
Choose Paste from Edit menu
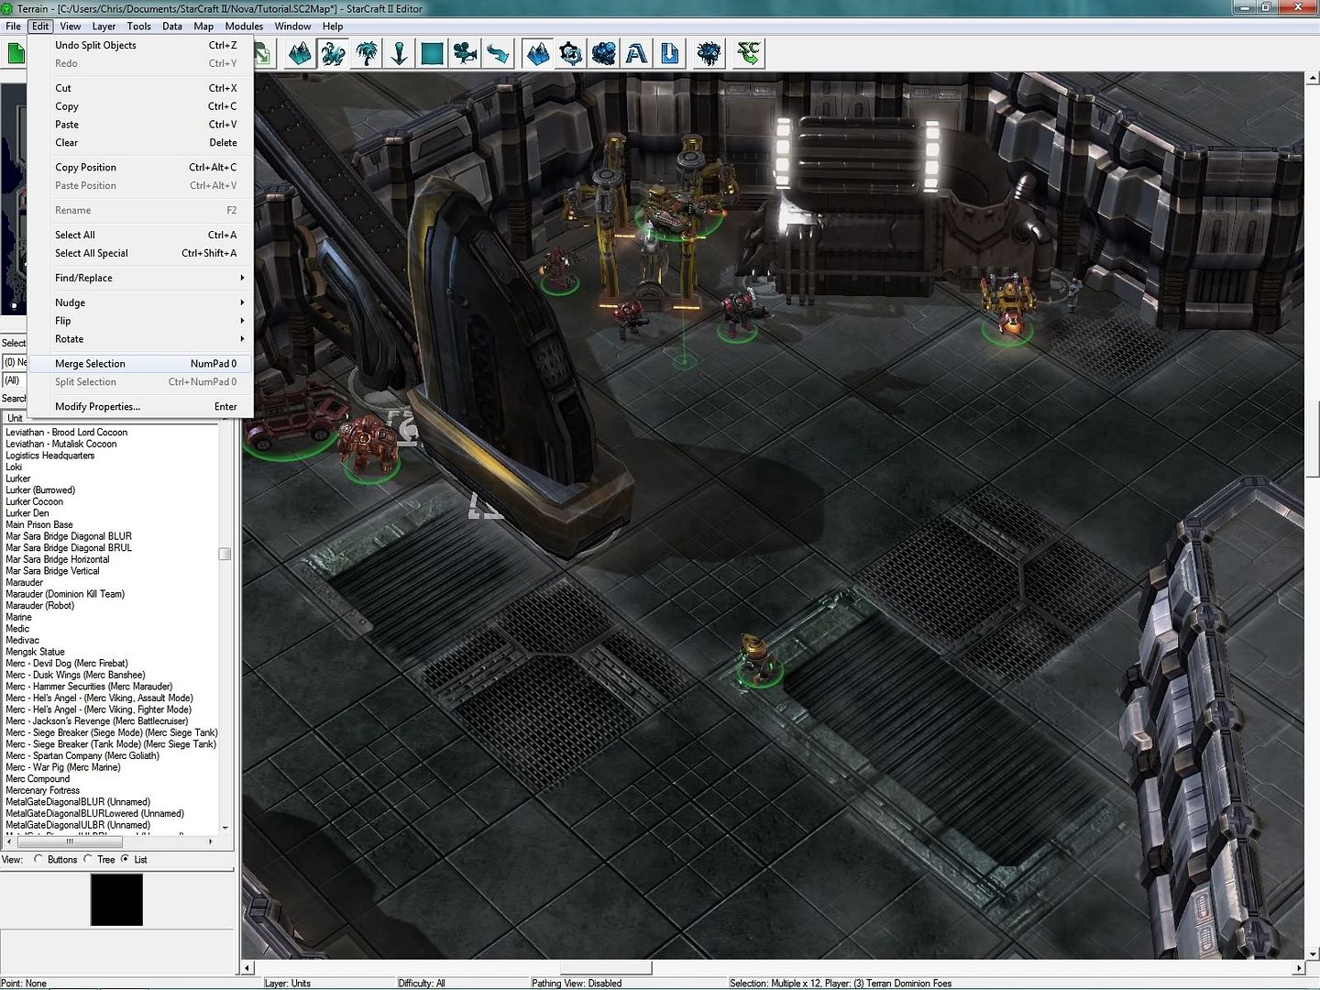coord(140,125)
